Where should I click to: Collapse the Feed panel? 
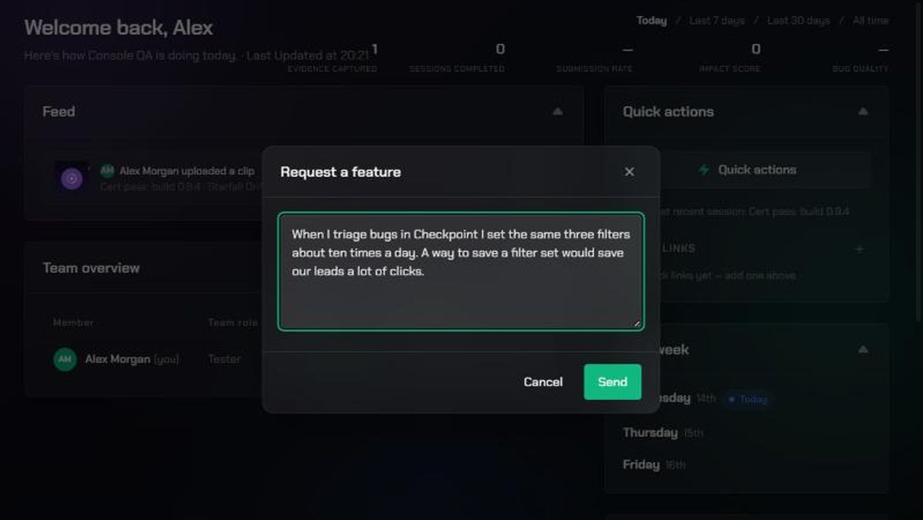[x=558, y=112]
